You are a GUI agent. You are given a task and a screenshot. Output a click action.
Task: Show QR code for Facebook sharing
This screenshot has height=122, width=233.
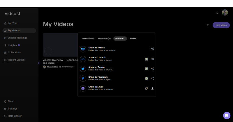(146, 79)
